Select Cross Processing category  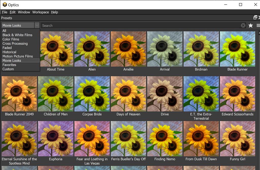tap(21, 44)
